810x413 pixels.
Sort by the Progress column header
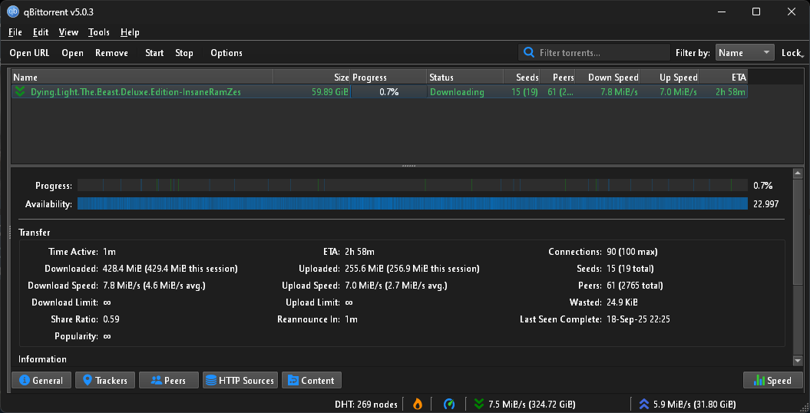388,78
